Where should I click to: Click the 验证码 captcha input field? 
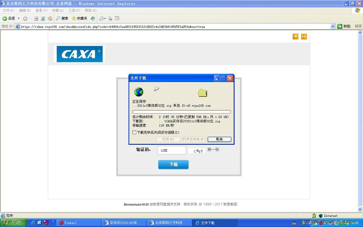(172, 150)
